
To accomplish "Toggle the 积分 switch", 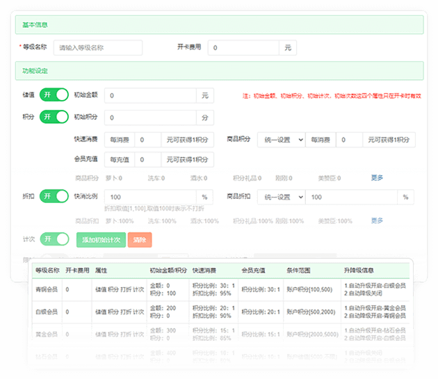I will (x=54, y=117).
